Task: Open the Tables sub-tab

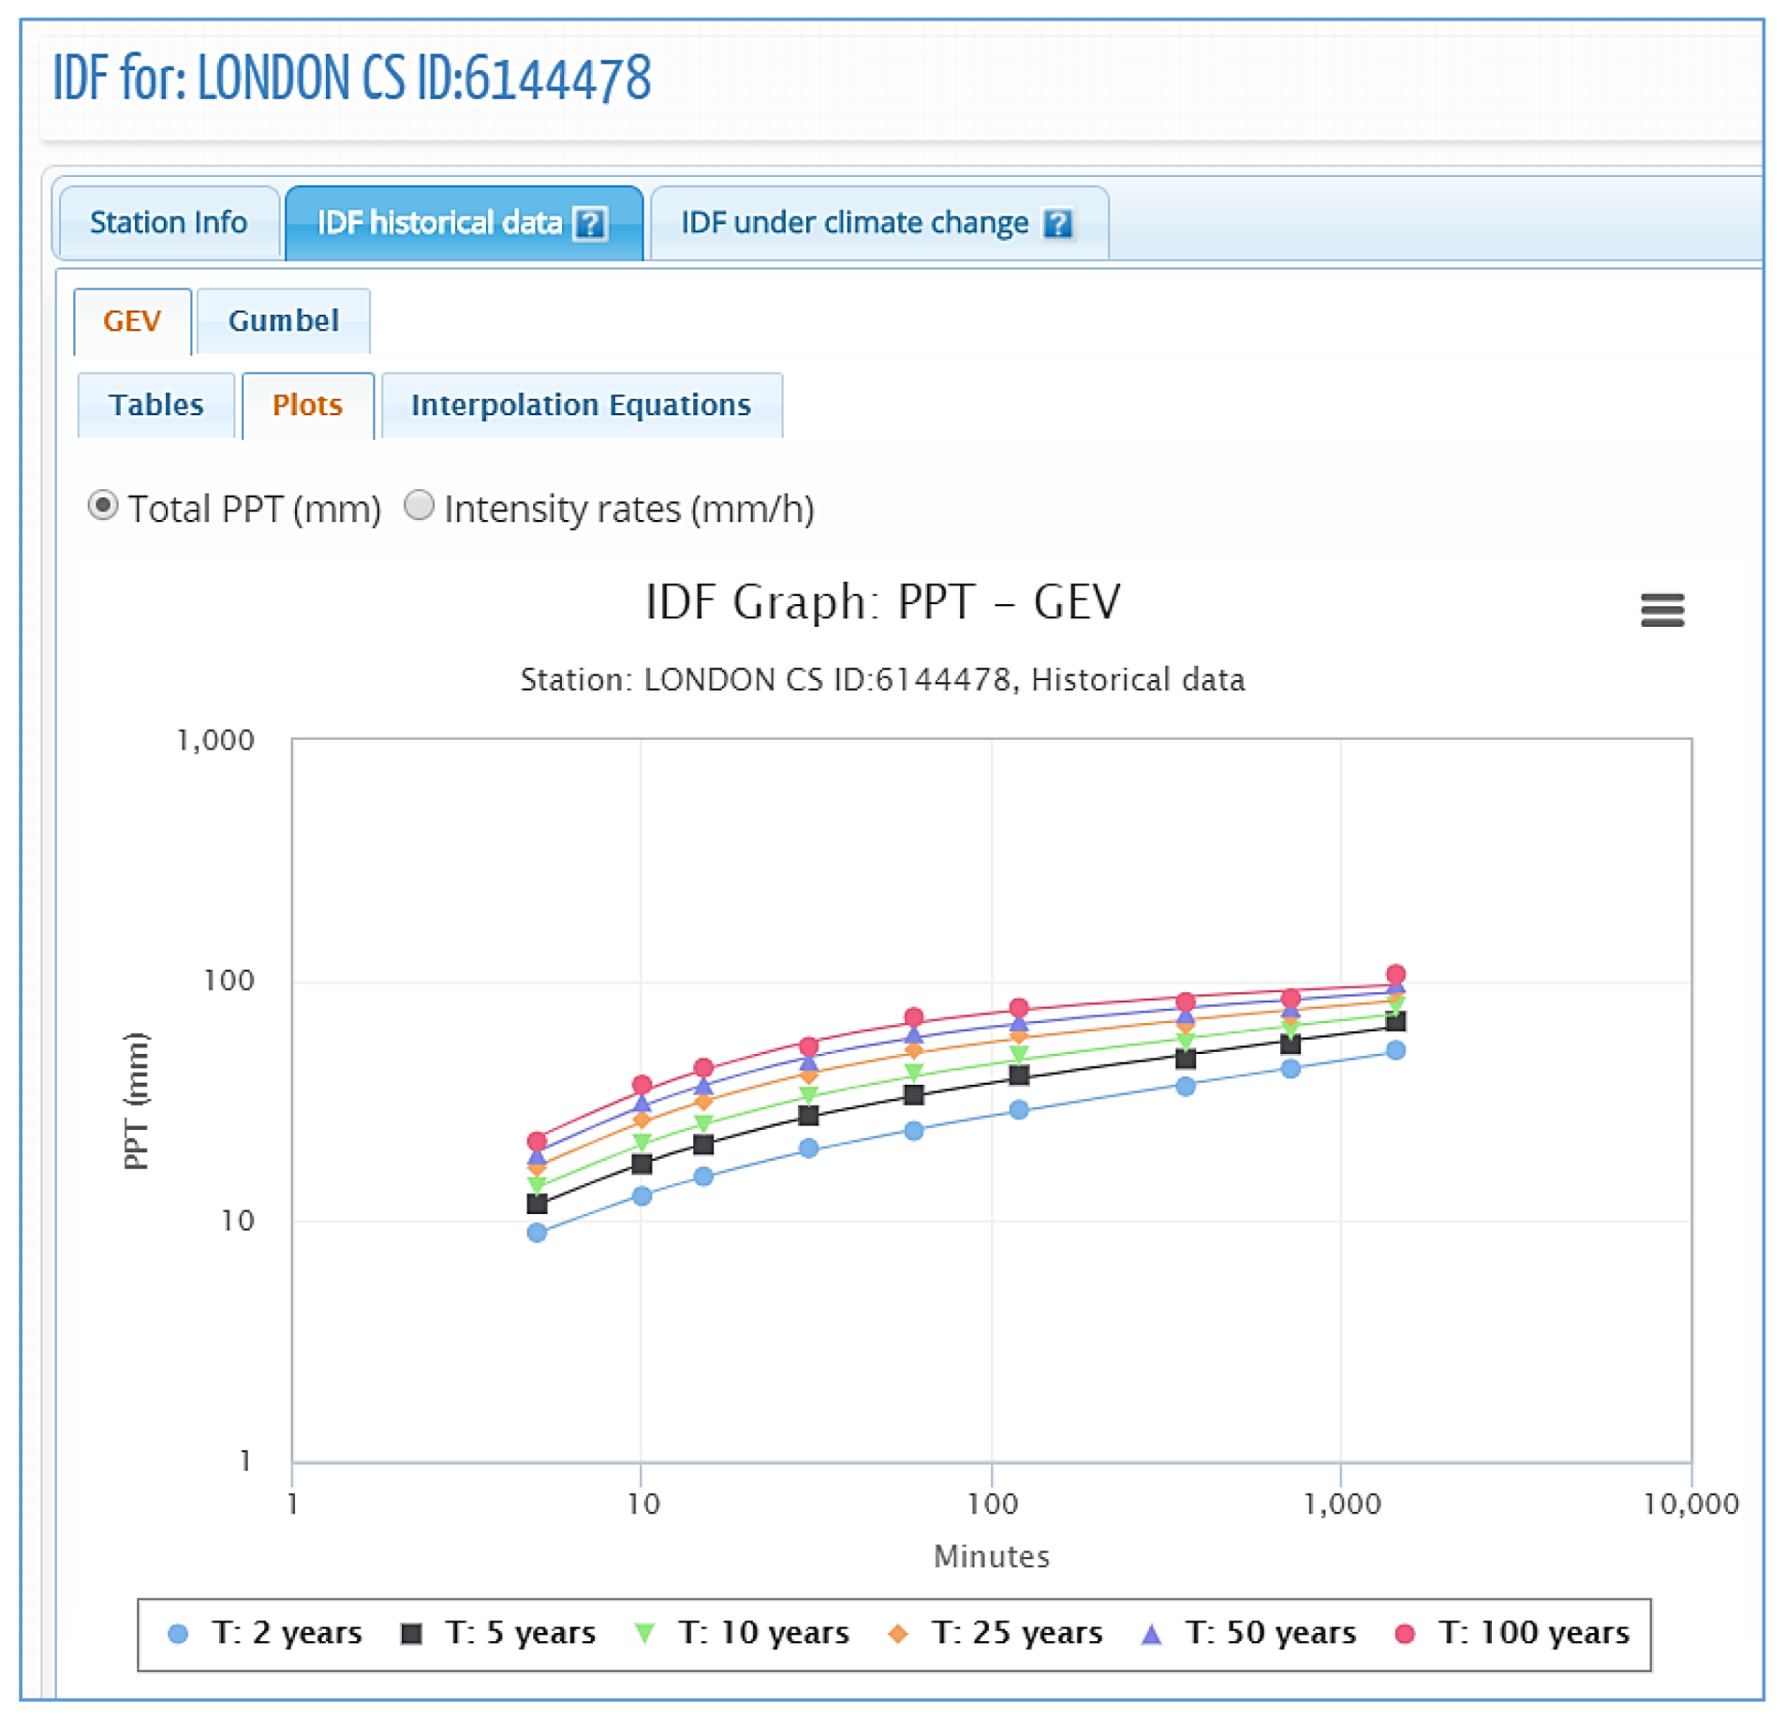Action: click(155, 405)
